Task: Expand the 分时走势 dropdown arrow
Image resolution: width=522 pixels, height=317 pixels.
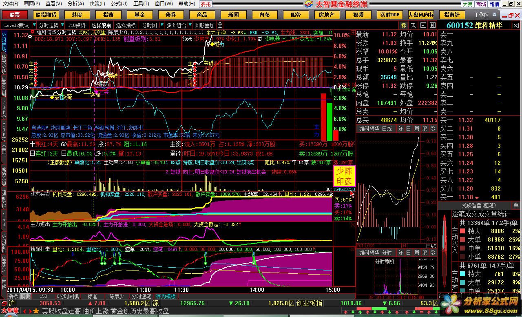Action: pos(62,25)
